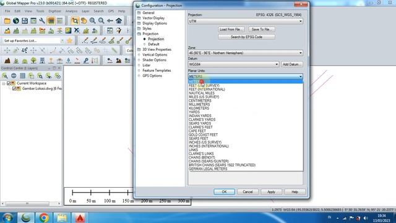Click the highlighted Control Center layers icon
The height and width of the screenshot is (223, 396).
coord(51,20)
